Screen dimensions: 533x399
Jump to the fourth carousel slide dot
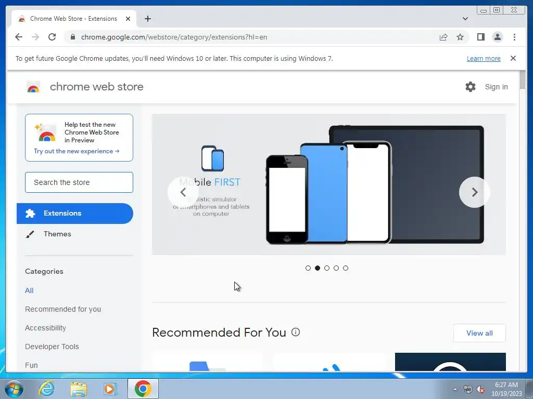click(x=336, y=268)
